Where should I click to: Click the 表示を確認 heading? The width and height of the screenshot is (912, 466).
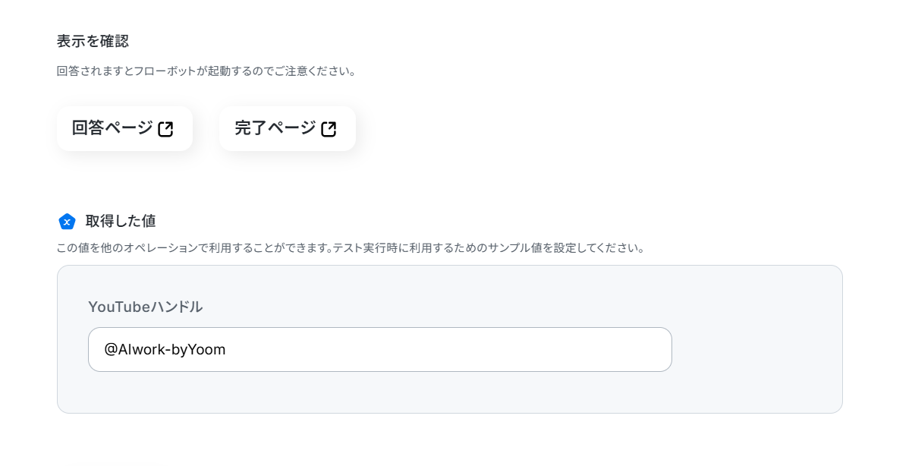point(93,41)
